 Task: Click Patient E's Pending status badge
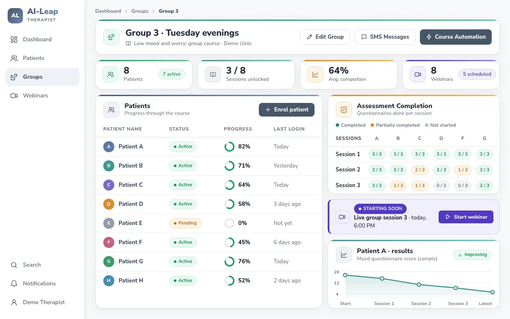[185, 223]
